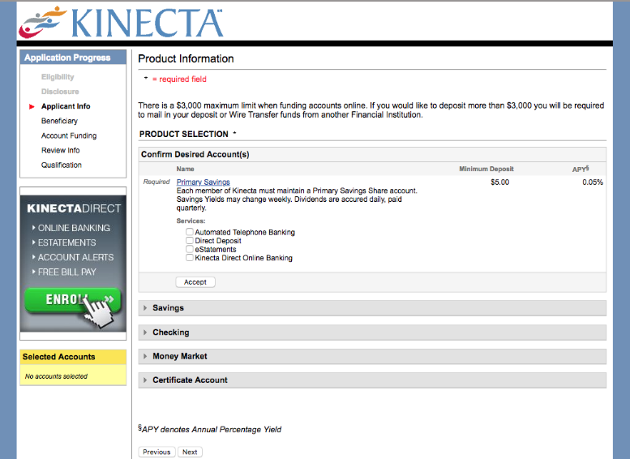Expand the Savings section
630x459 pixels.
click(372, 308)
